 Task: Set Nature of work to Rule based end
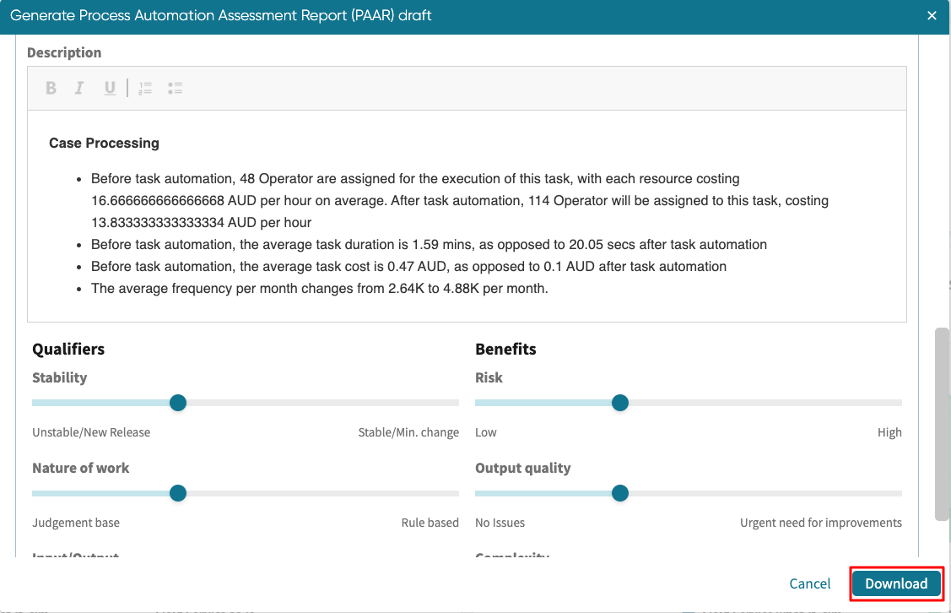(x=457, y=493)
